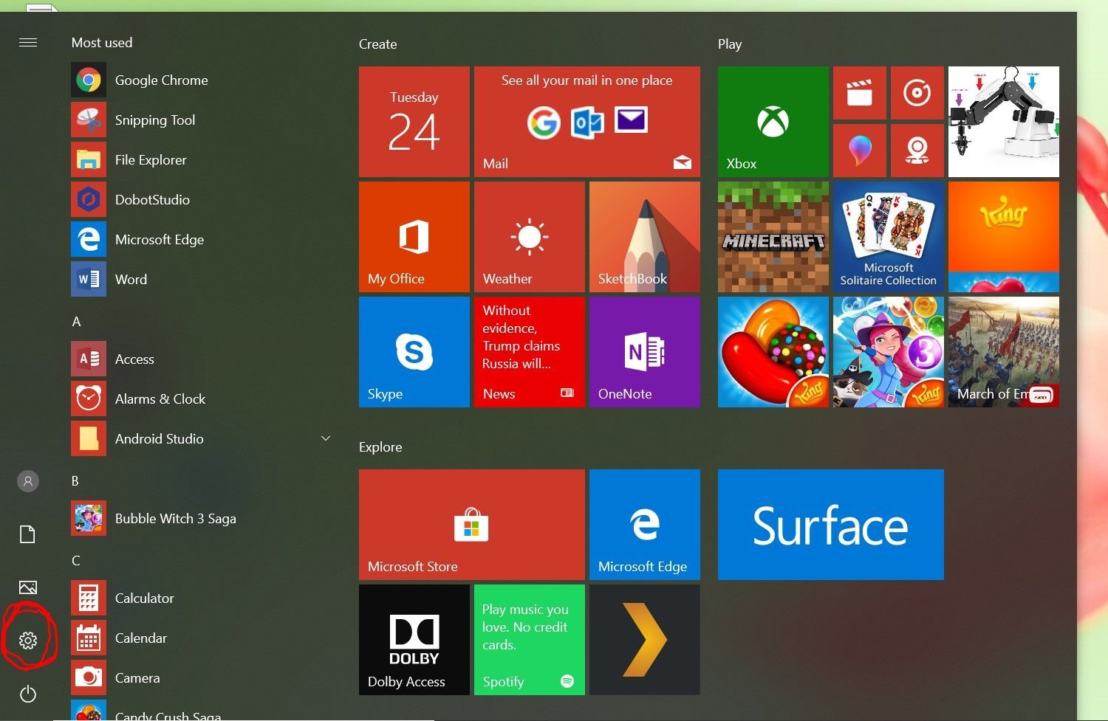Open the March of Empires tile
1108x721 pixels.
1004,352
